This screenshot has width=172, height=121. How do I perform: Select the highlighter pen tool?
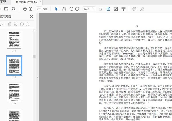(142, 9)
